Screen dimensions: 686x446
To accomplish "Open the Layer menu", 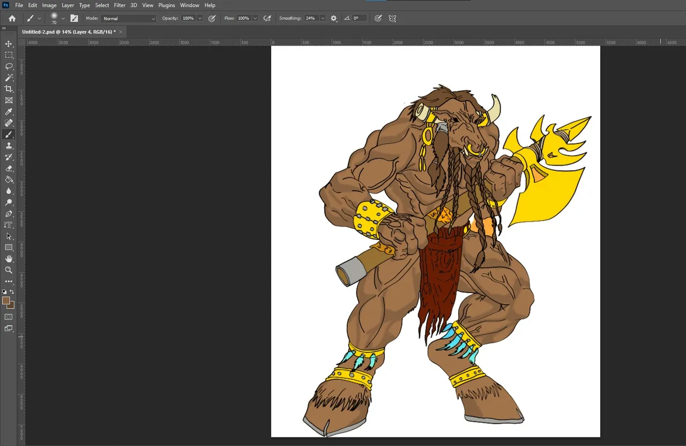I will pos(68,5).
